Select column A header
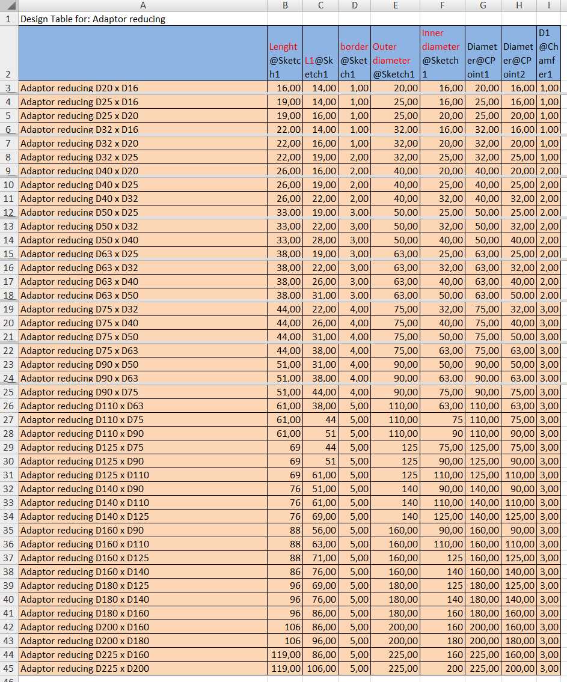This screenshot has width=567, height=682. (143, 5)
